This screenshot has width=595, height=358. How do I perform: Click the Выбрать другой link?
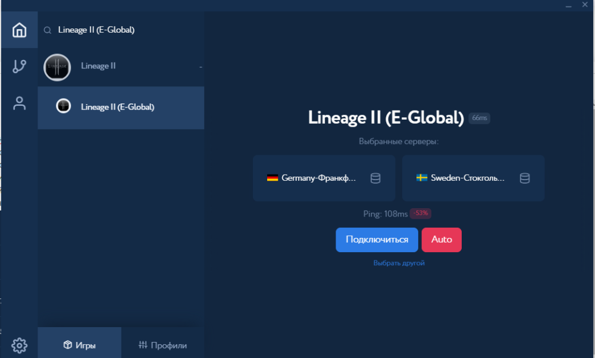[399, 263]
